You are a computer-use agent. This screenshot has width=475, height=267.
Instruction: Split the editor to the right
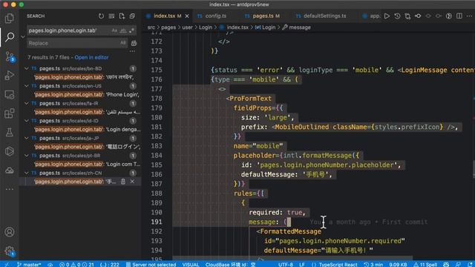[x=459, y=16]
